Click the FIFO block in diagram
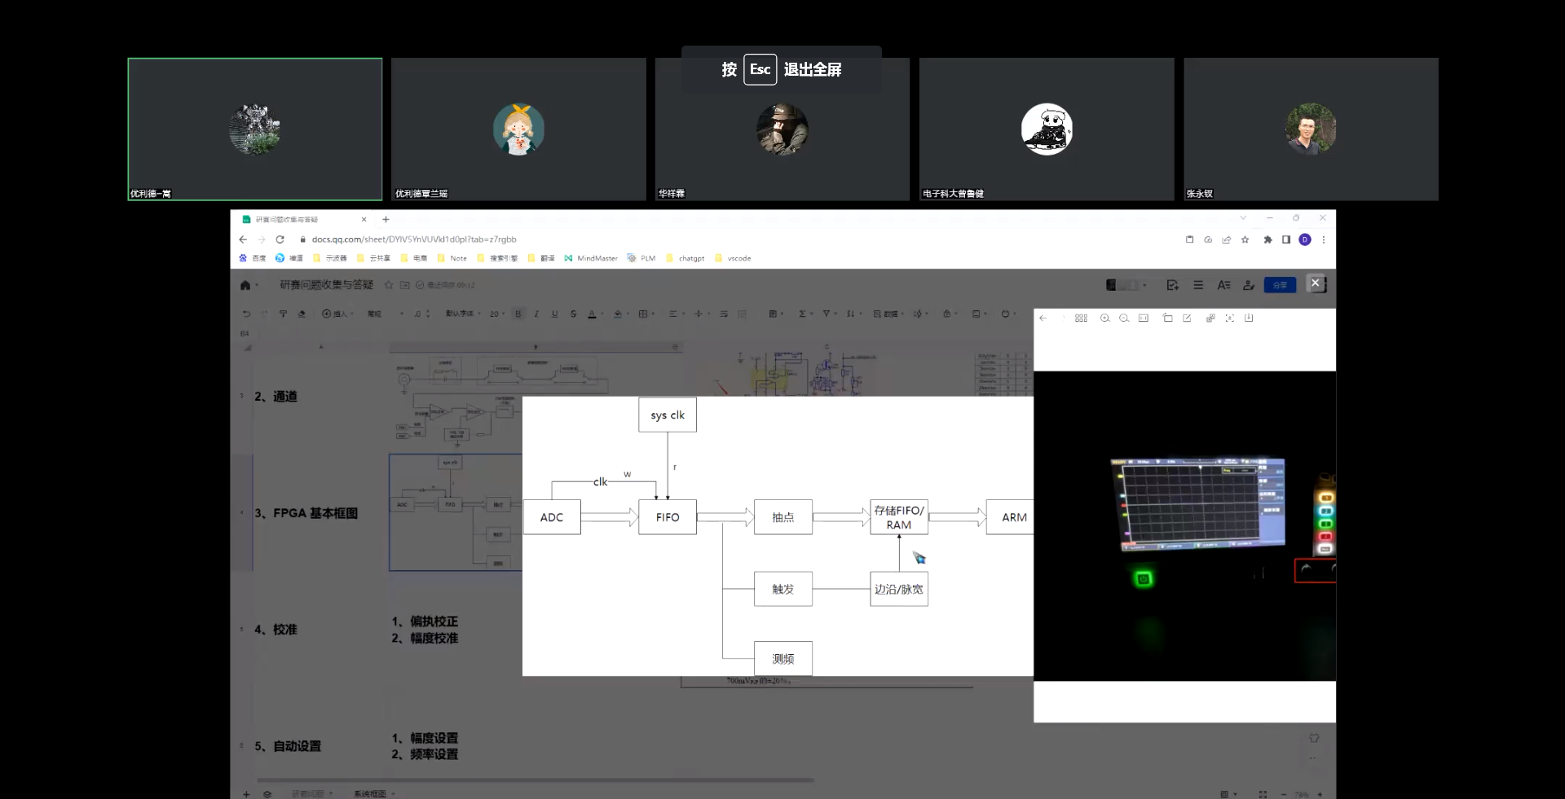Viewport: 1565px width, 799px height. click(668, 517)
